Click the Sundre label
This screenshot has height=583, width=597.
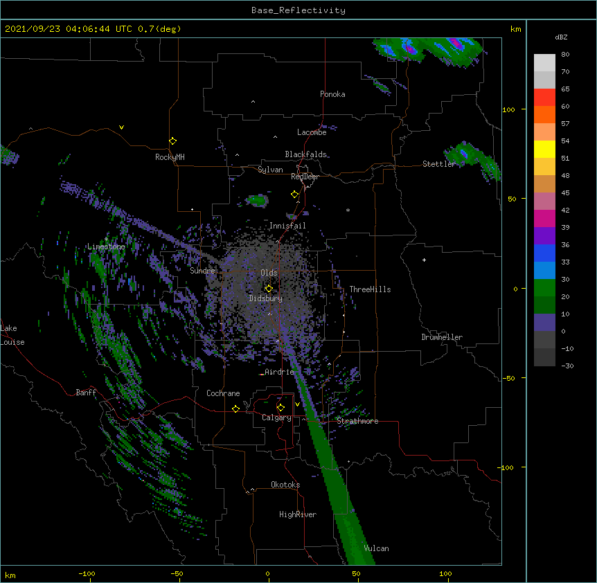[202, 271]
